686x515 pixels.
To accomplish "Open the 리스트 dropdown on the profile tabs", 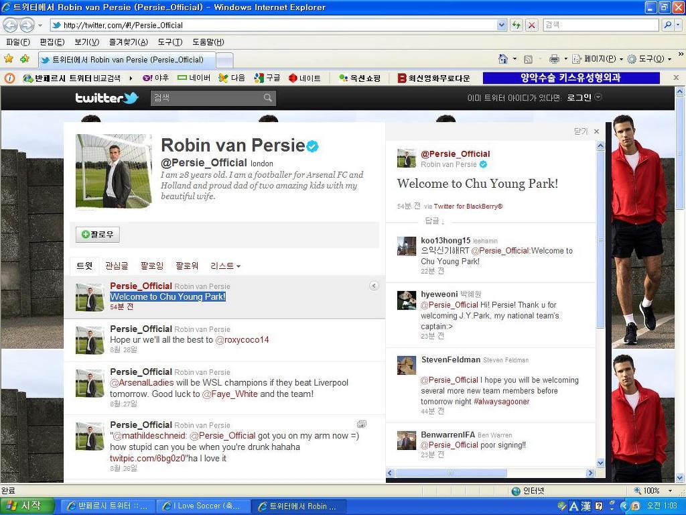I will click(x=225, y=266).
